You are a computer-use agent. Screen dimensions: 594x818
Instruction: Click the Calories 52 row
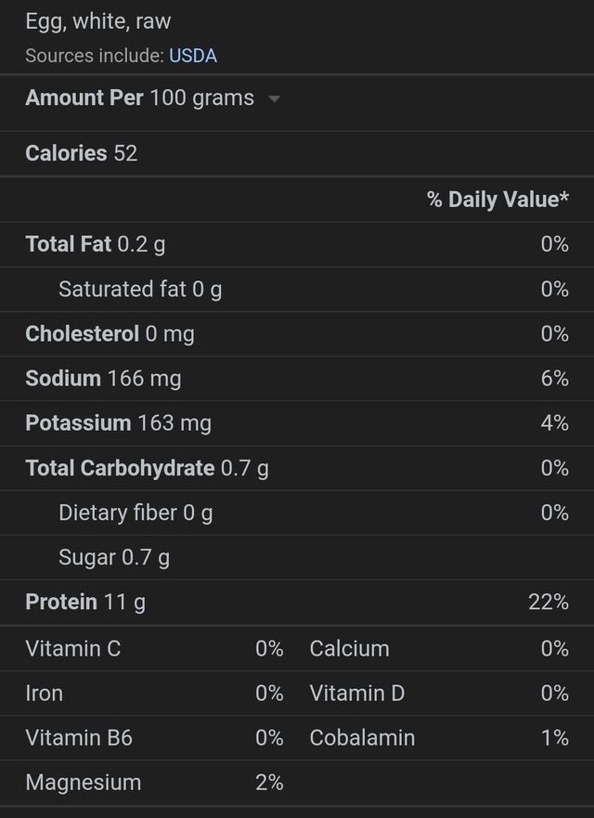[x=297, y=153]
